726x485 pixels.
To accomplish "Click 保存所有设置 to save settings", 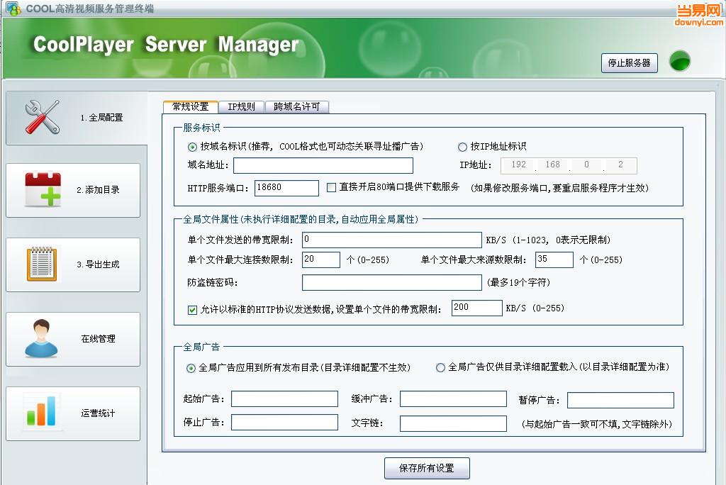I will [x=425, y=468].
